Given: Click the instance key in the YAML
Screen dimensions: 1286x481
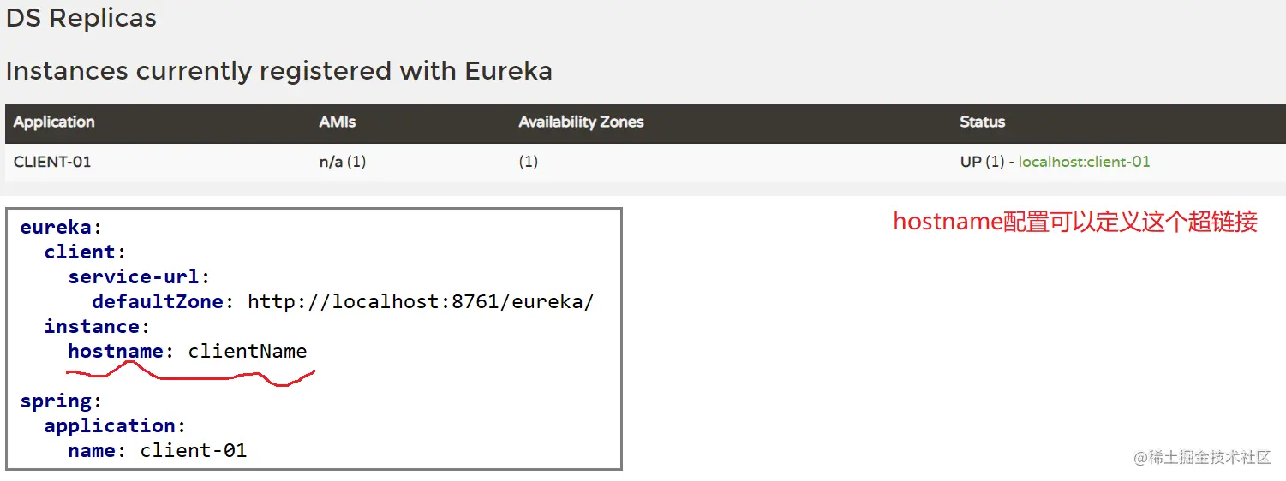Looking at the screenshot, I should [92, 327].
